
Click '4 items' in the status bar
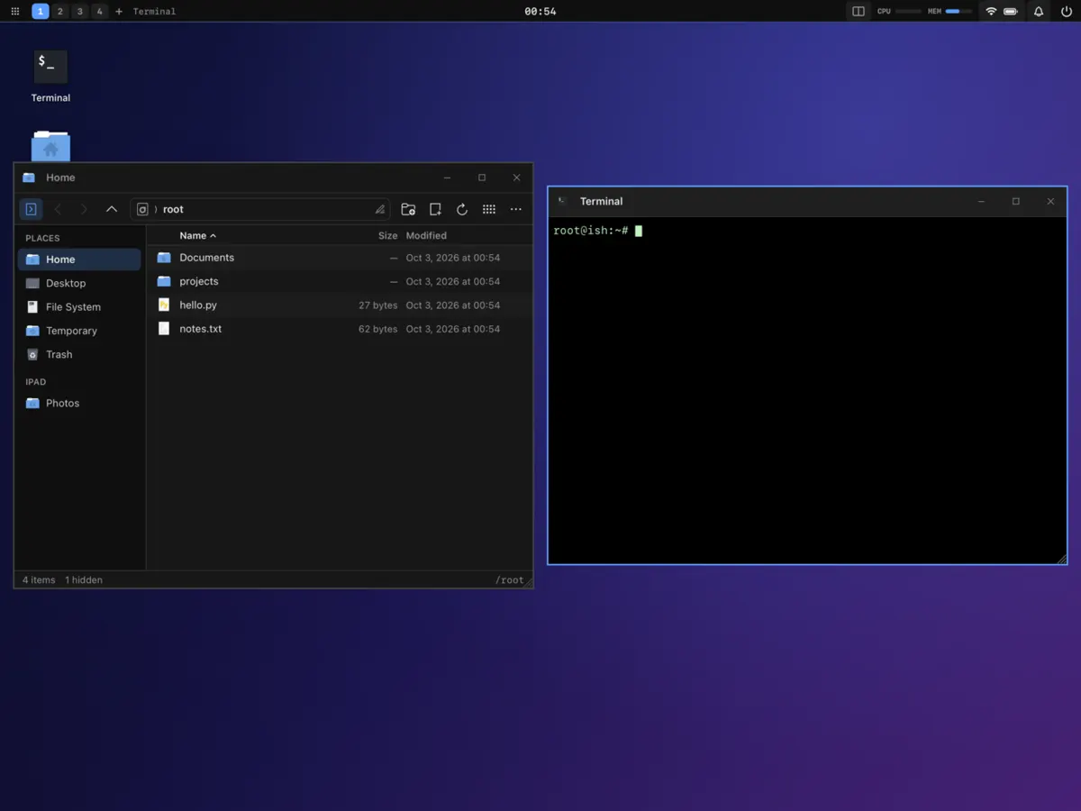click(x=39, y=580)
